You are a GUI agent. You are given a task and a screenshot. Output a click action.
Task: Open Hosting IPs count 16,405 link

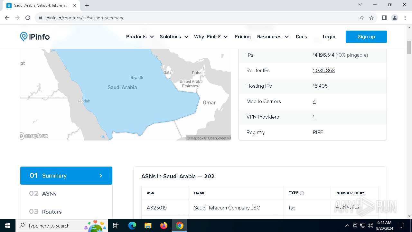pos(320,86)
